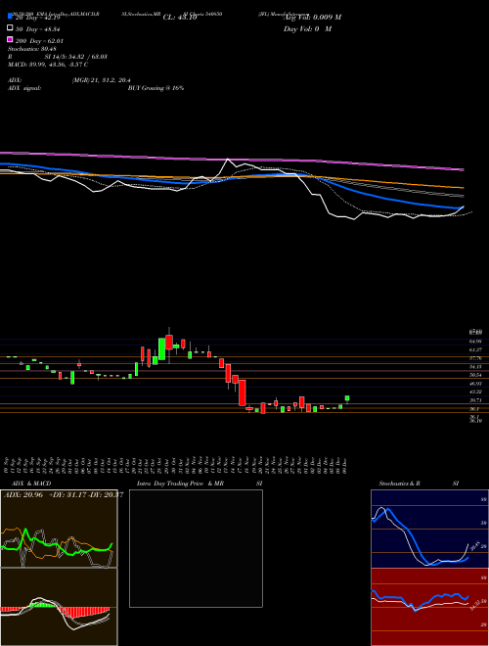Click the ADX & MACD panel title
This screenshot has width=489, height=646.
tap(31, 484)
